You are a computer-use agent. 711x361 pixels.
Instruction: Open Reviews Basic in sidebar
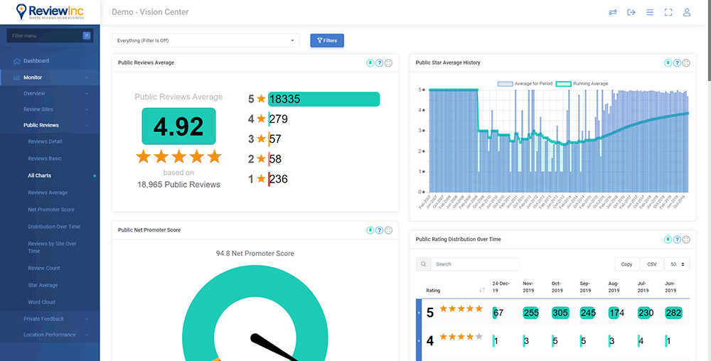click(44, 158)
